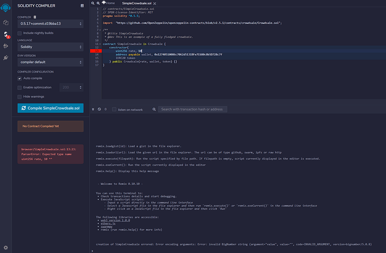This screenshot has width=386, height=253.
Task: Click the Solidity Compiler documentation icon
Action: click(x=82, y=6)
